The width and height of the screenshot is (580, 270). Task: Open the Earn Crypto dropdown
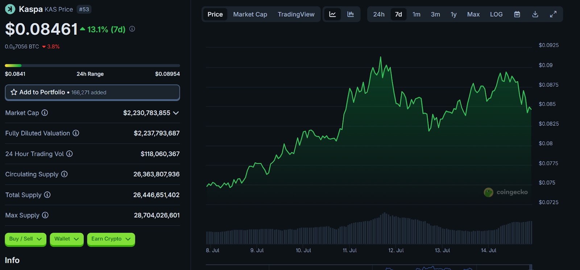[111, 239]
